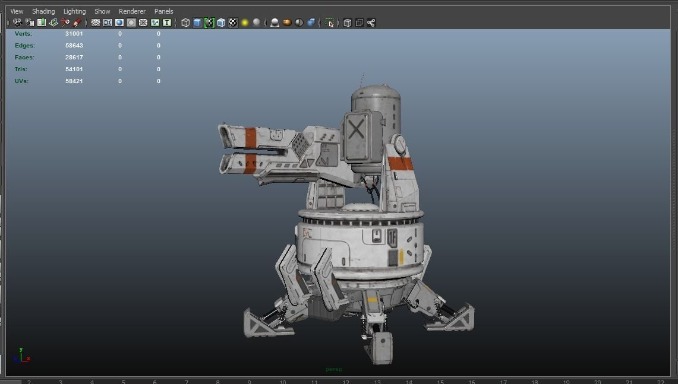
Task: Open the Renderer menu
Action: pyautogui.click(x=132, y=11)
